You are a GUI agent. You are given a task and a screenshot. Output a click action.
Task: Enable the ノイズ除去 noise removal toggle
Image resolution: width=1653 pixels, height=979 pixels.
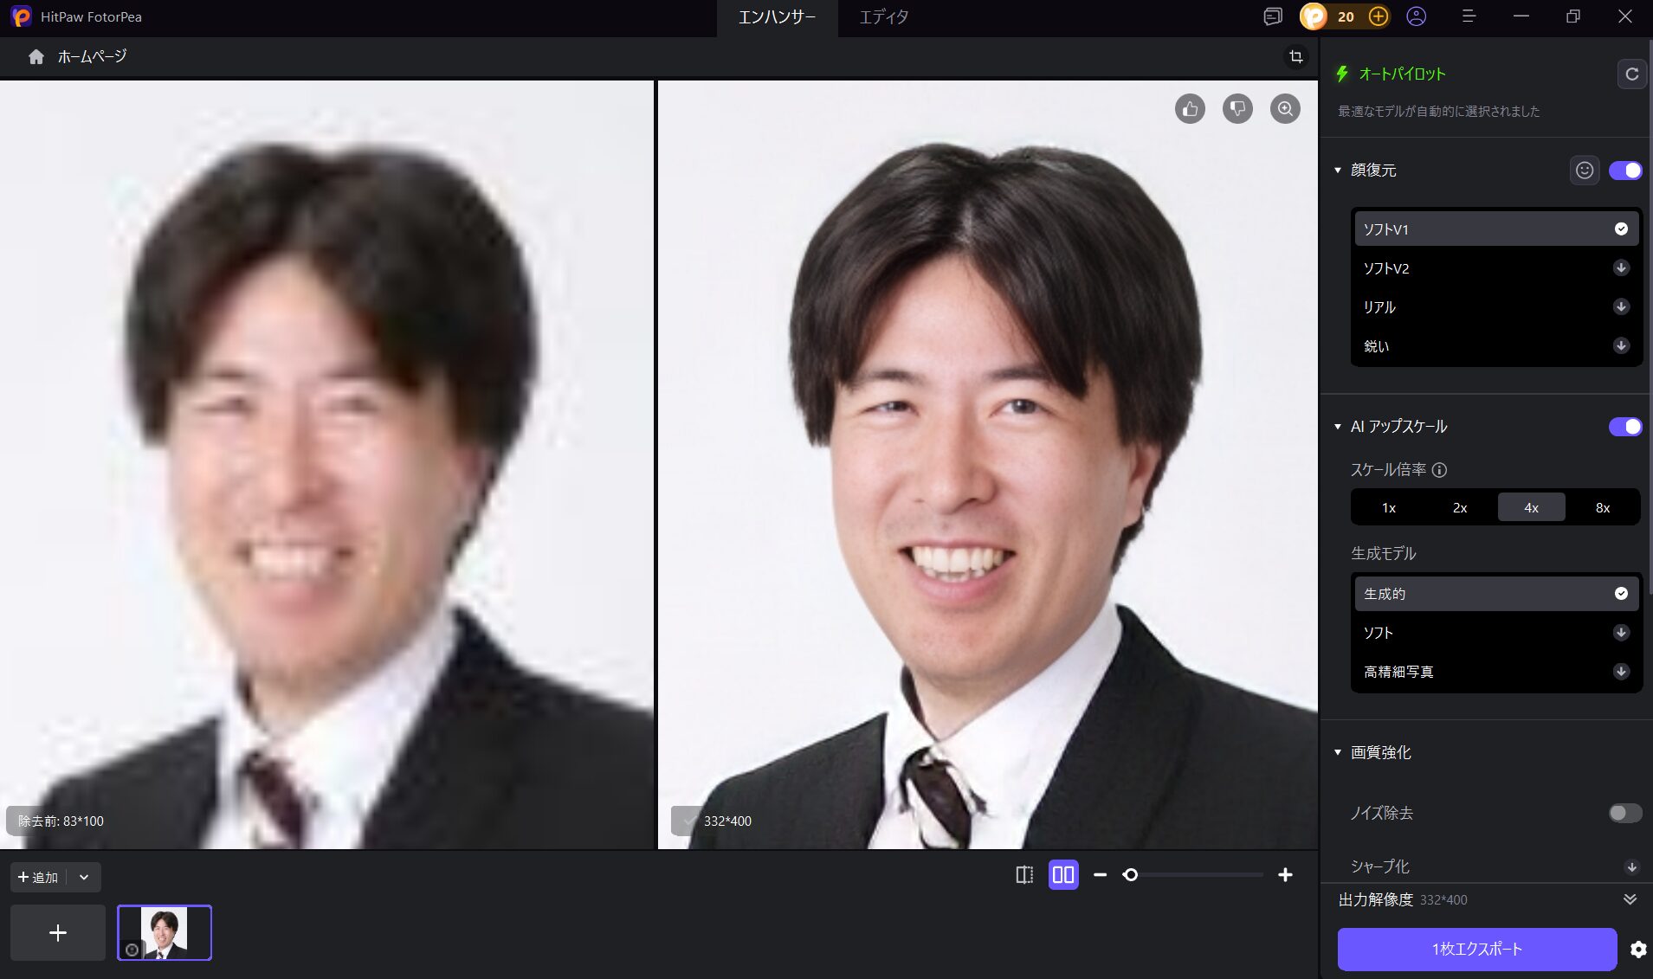[x=1624, y=813]
